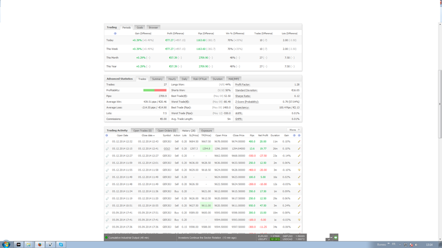Switch to Open Trades (0) tab

pos(142,130)
